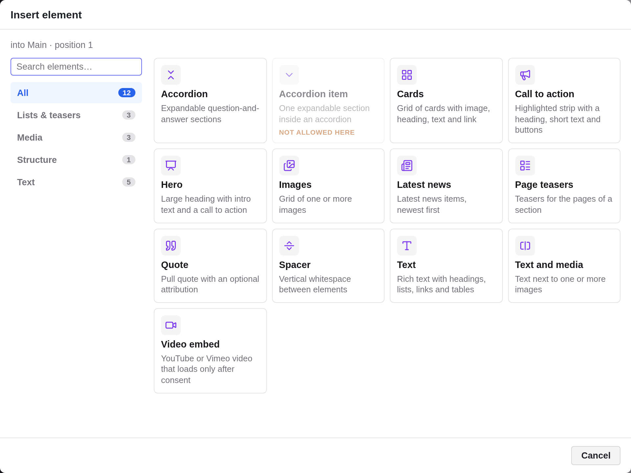
Task: Cancel the Insert element dialog
Action: 596,456
